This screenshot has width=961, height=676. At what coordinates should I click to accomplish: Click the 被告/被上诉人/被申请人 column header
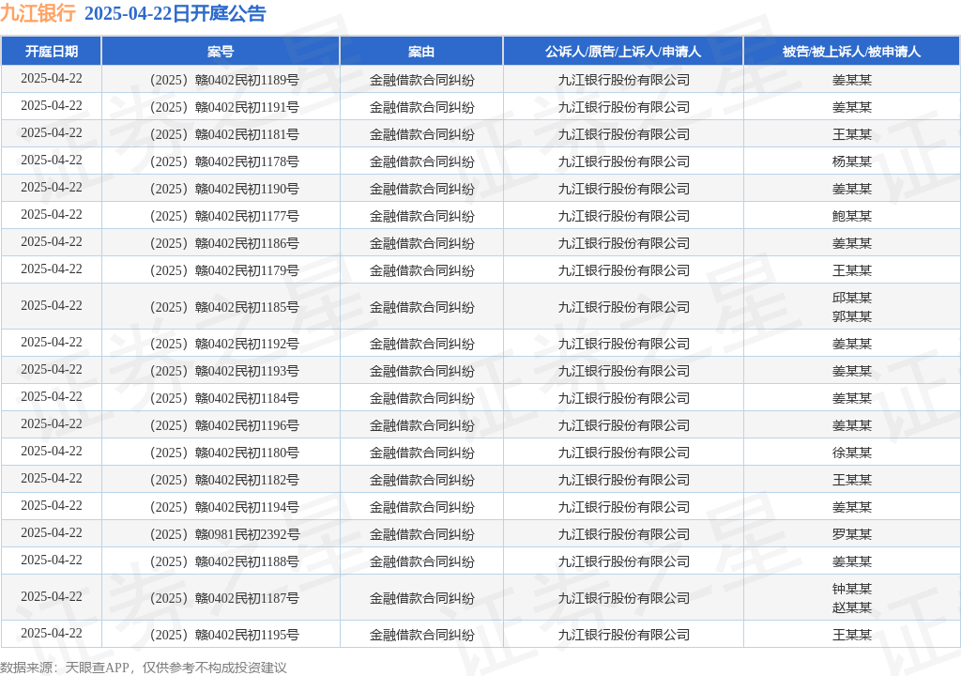[x=852, y=52]
